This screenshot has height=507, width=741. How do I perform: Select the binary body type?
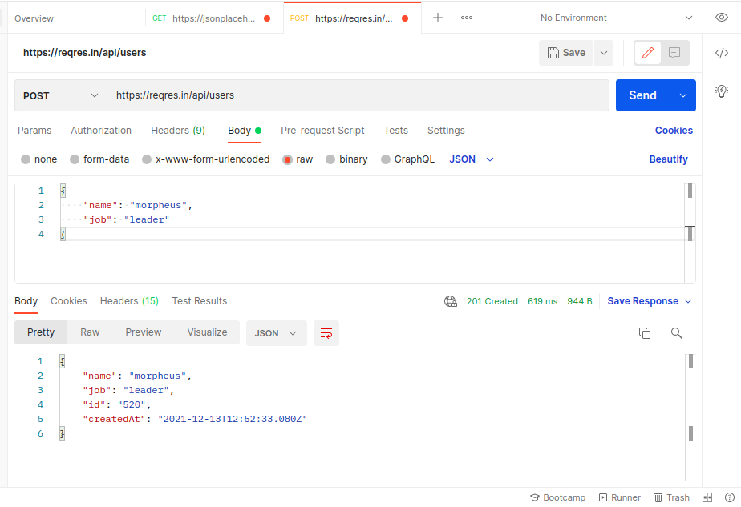(346, 159)
